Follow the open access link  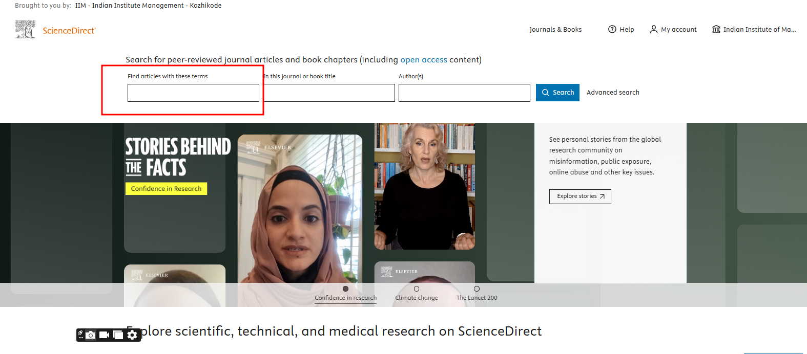coord(423,60)
